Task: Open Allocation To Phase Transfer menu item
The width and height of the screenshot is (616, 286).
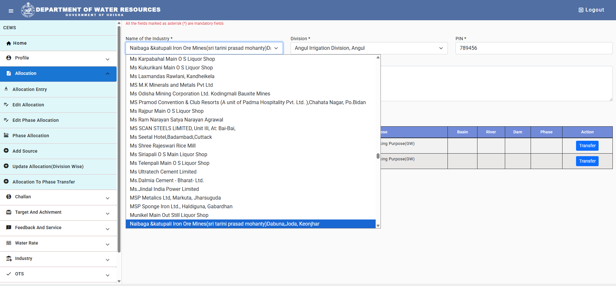Action: pyautogui.click(x=58, y=182)
